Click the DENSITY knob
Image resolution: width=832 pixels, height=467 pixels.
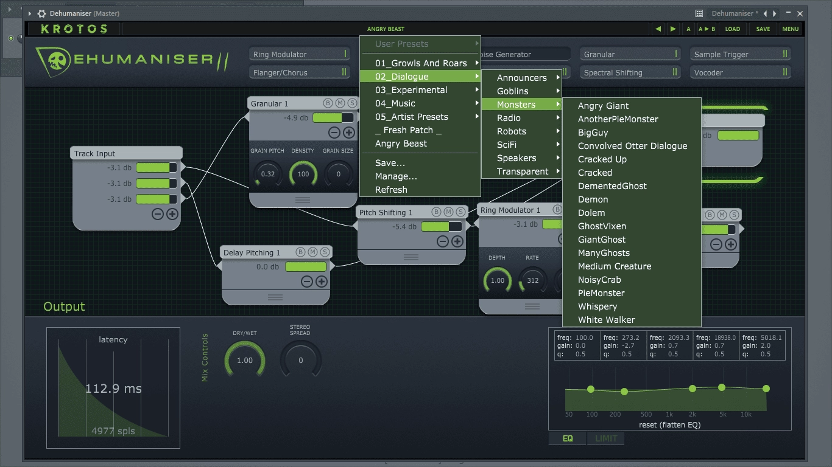tap(303, 174)
